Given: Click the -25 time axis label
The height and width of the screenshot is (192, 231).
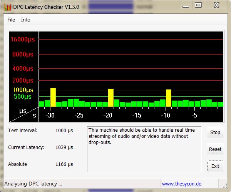Looking at the screenshot, I should coord(79,115).
